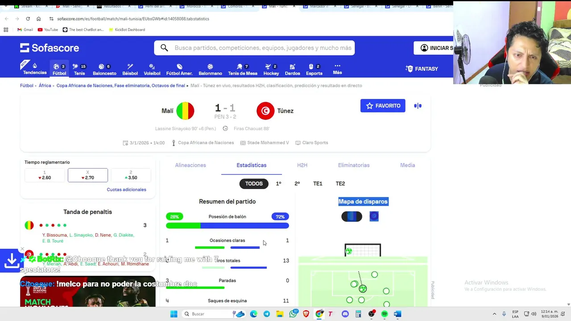
Task: Open the Tenis de Mesa category
Action: [x=243, y=69]
